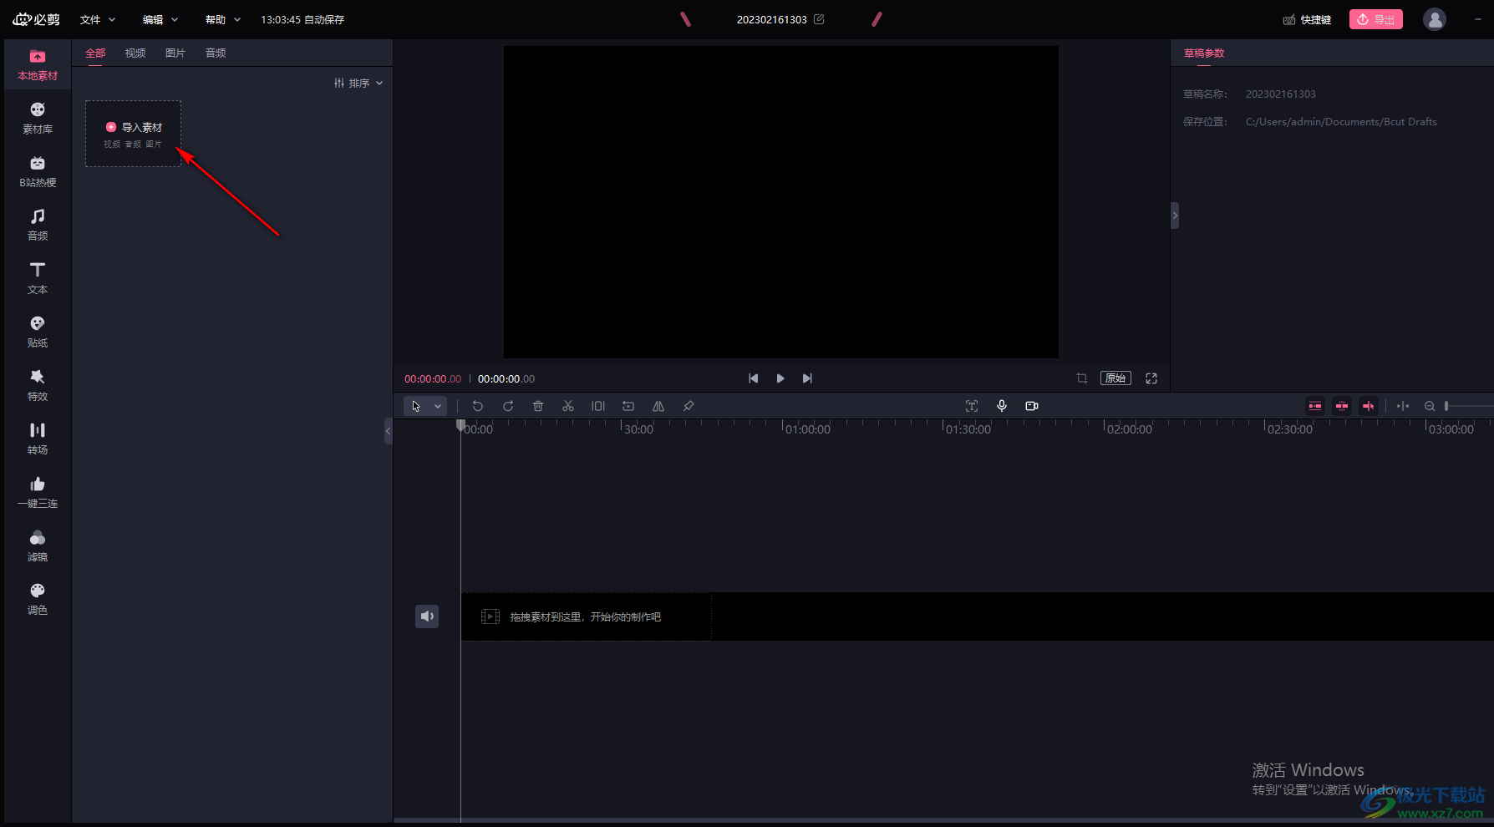Click the microphone record voiceover icon
Viewport: 1494px width, 827px height.
1002,406
